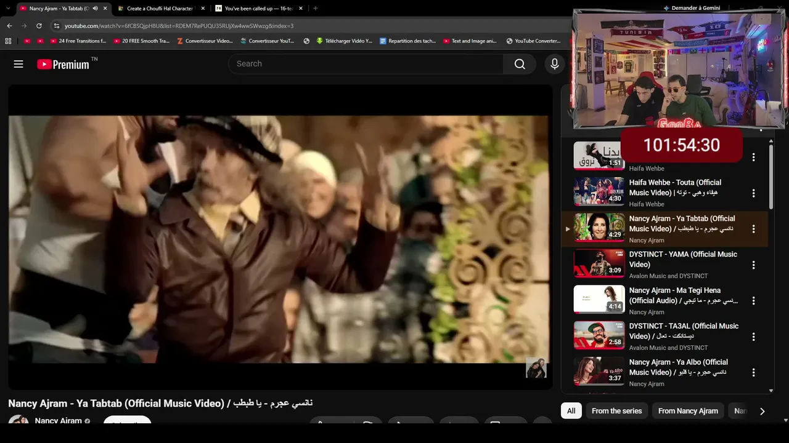The height and width of the screenshot is (443, 789).
Task: Open the 20 FREE Smooth Tra... bookmark
Action: pyautogui.click(x=142, y=41)
